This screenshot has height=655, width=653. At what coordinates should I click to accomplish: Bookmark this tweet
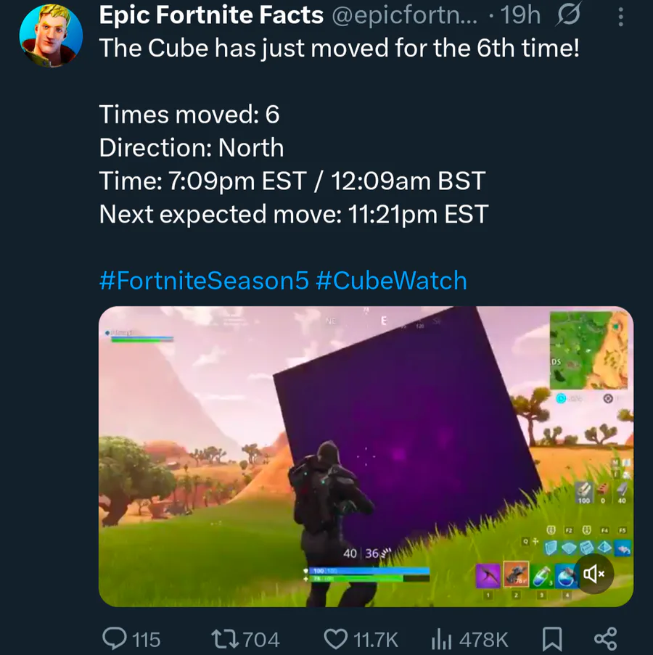(x=551, y=639)
